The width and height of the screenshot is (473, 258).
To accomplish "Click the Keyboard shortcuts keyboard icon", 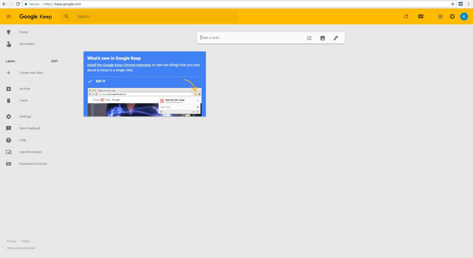I will tap(8, 164).
